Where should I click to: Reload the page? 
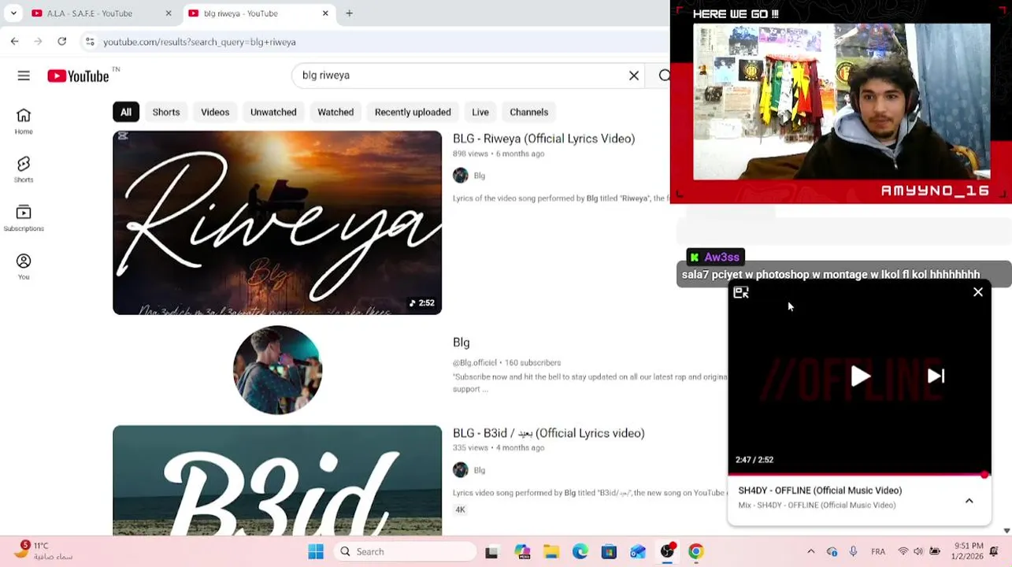(x=62, y=41)
